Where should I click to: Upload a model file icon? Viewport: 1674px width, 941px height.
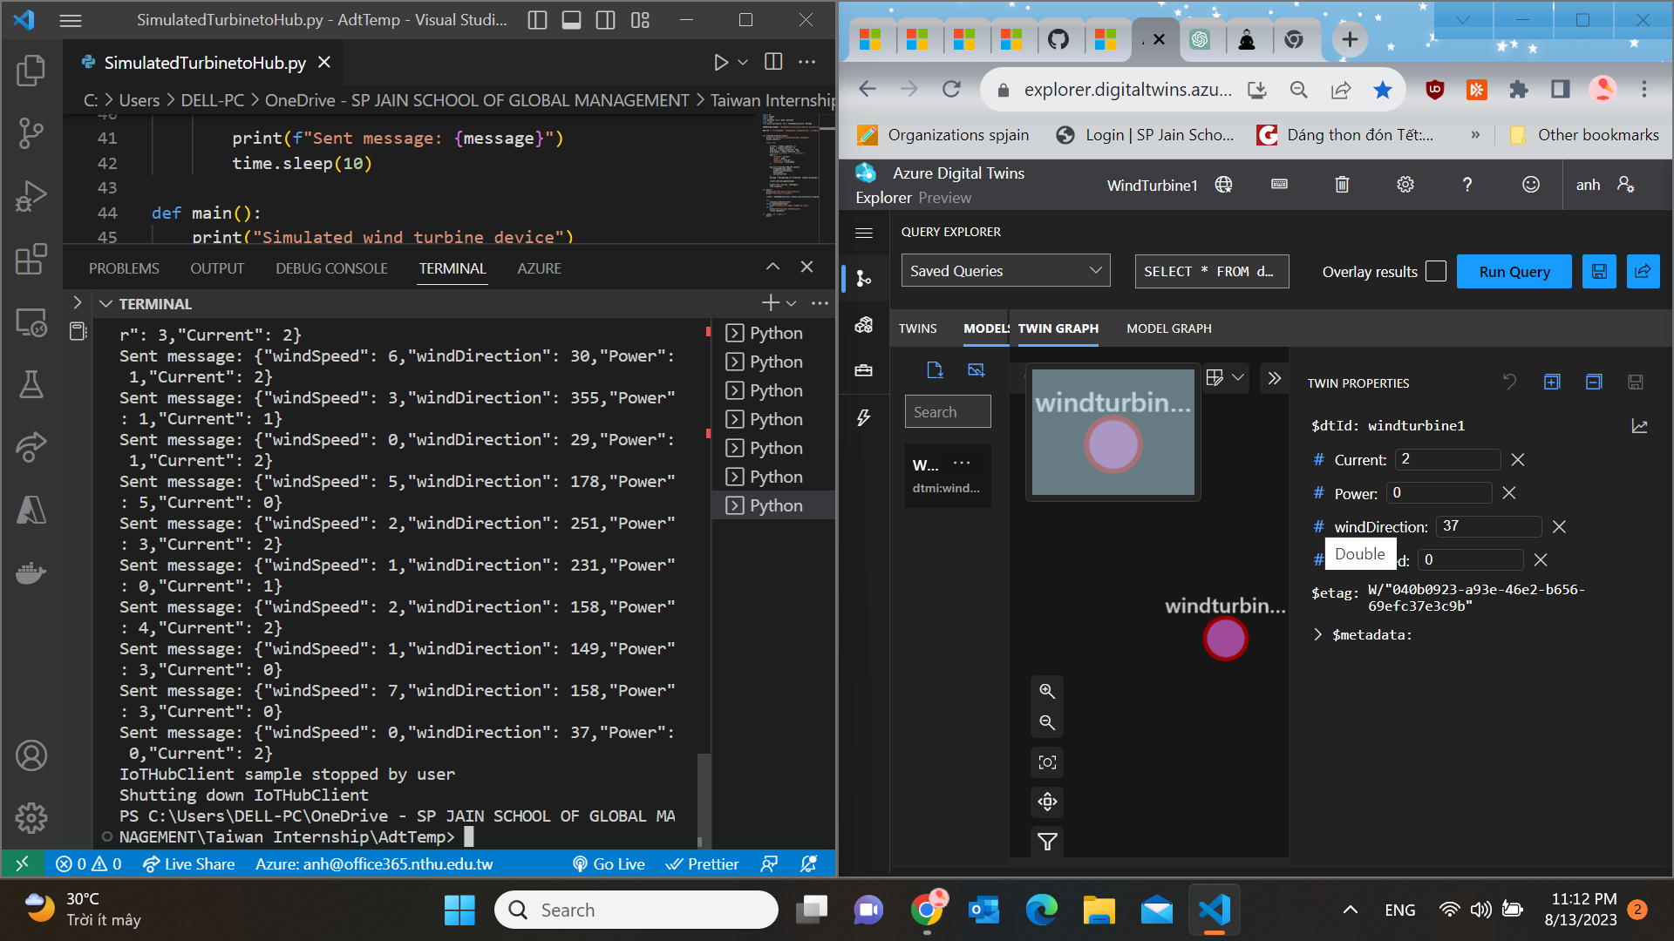[x=935, y=370]
